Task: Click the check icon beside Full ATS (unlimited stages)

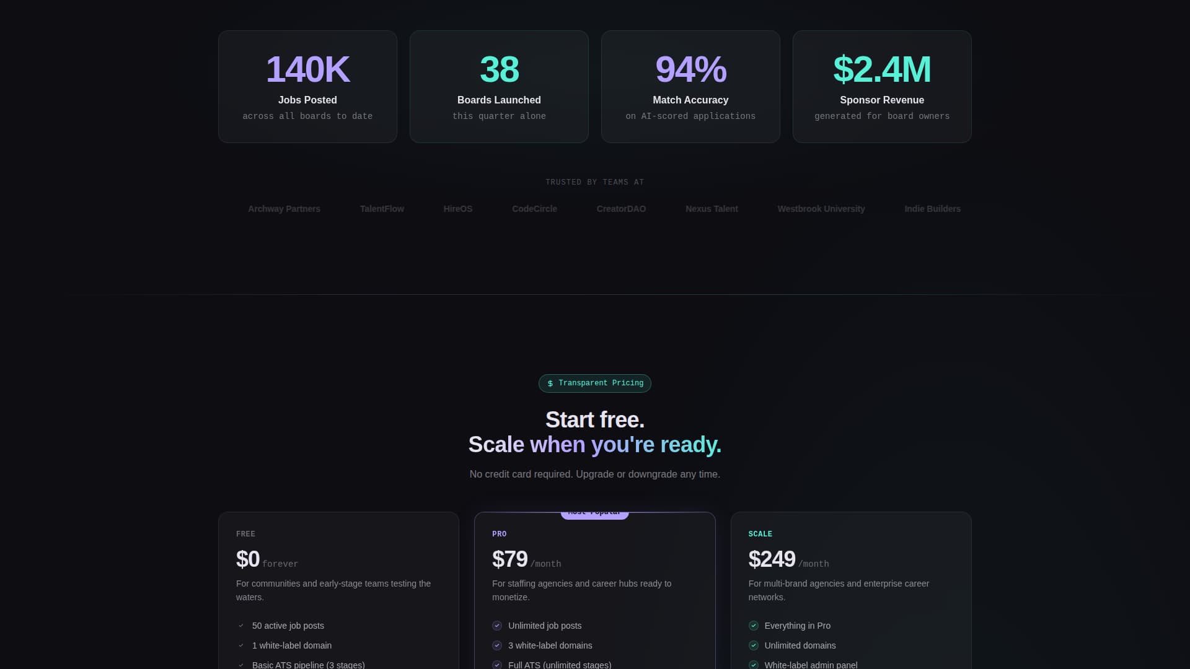Action: pyautogui.click(x=497, y=665)
